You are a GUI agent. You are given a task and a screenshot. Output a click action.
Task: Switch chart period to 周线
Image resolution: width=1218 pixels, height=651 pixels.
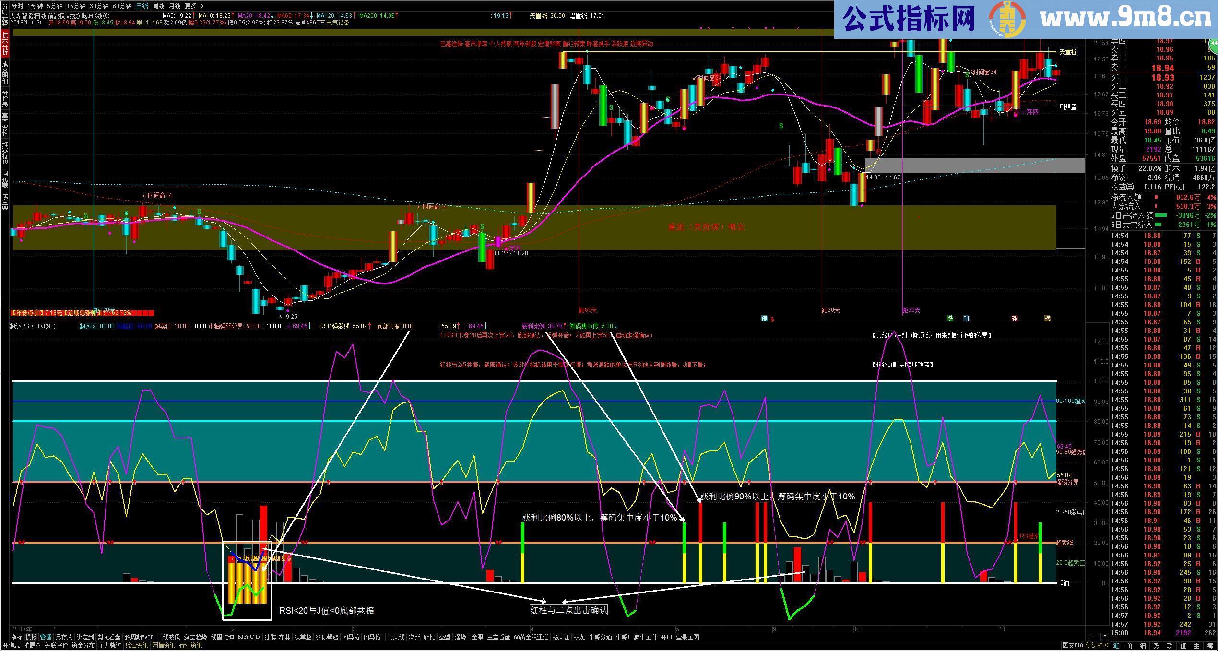pyautogui.click(x=158, y=6)
